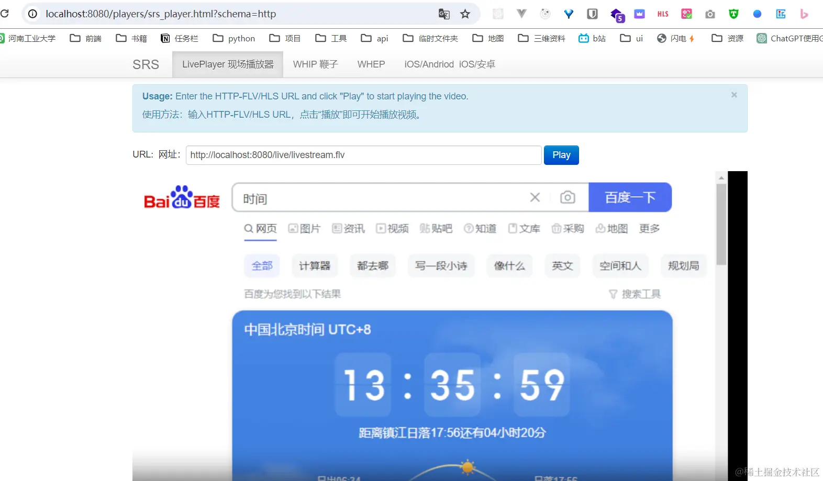Open the 河南工业大学 bookmark
The height and width of the screenshot is (481, 823).
point(28,38)
